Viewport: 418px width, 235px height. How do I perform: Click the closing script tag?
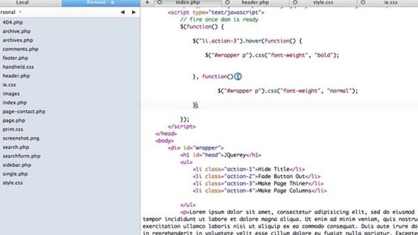[x=182, y=127]
